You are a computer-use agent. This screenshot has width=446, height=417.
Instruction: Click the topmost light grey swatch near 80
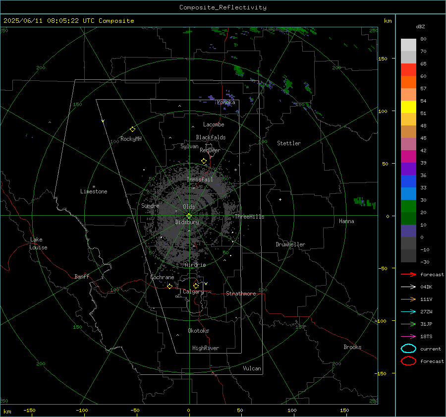click(408, 45)
